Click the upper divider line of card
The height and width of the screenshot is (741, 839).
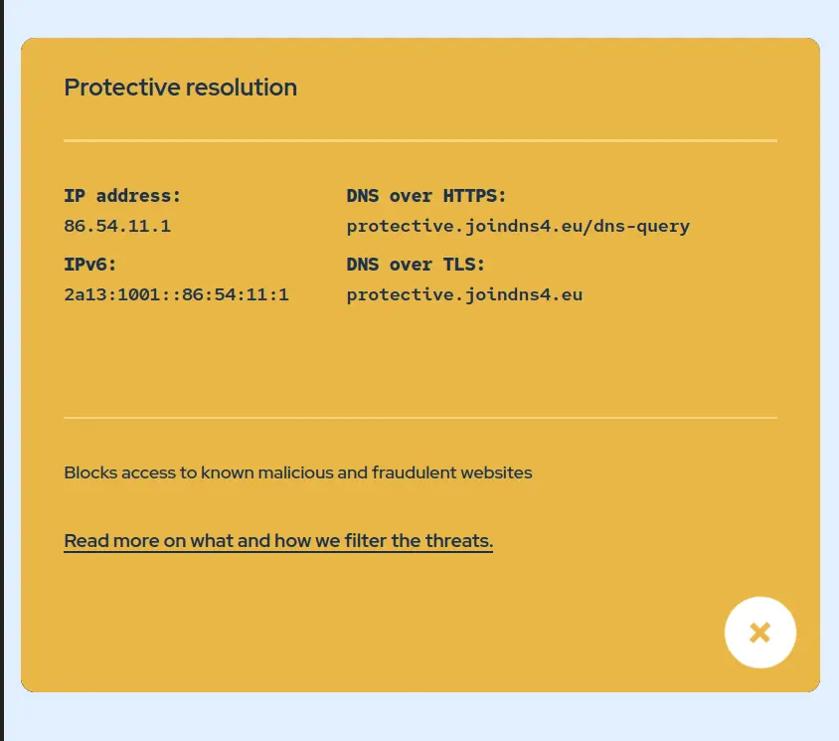(420, 141)
